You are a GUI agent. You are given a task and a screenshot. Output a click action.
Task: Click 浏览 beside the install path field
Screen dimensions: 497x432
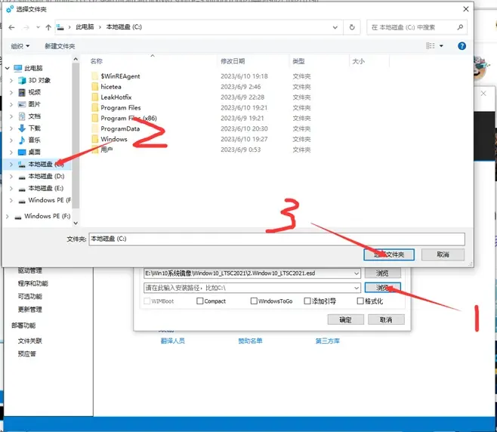pos(383,288)
